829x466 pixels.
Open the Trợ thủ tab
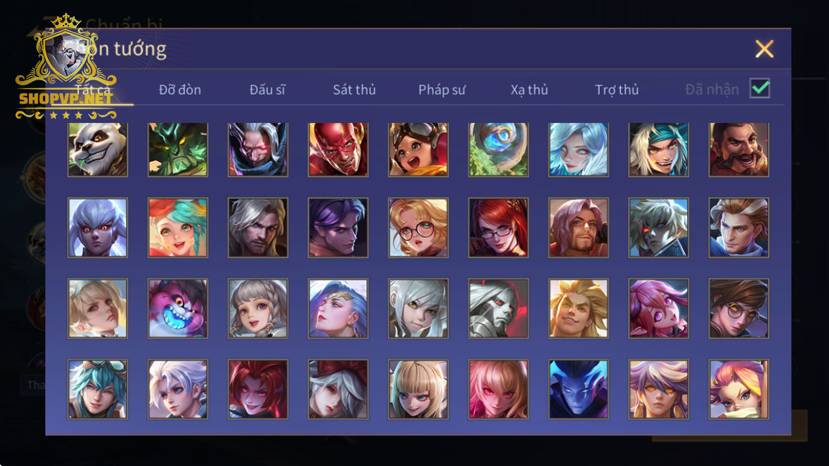coord(617,90)
